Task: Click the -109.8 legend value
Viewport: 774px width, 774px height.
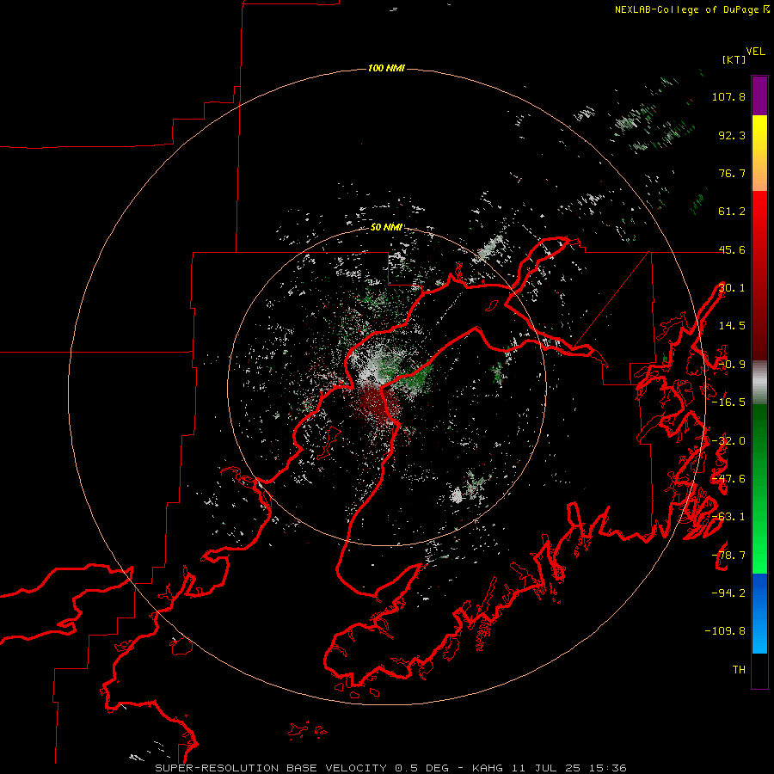Action: [x=725, y=631]
